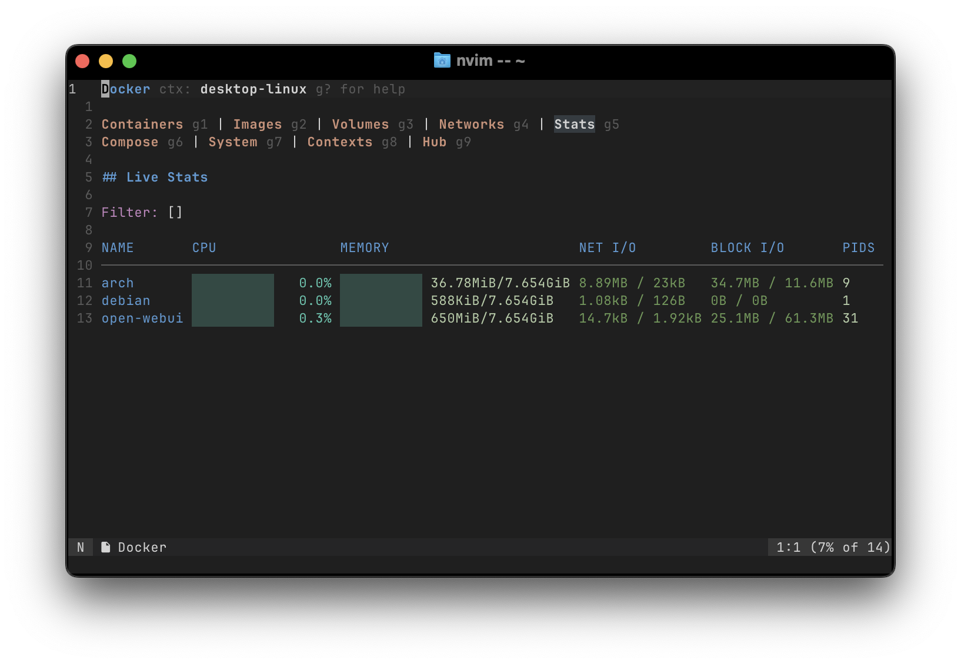
Task: Click the 'nvim -- ~' window title
Action: [490, 61]
